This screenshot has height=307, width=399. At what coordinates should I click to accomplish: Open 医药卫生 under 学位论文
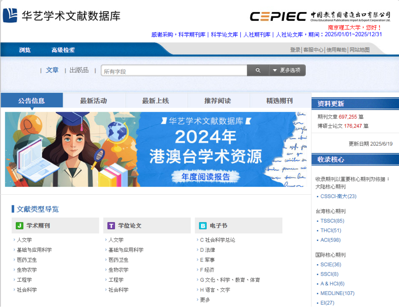119,260
